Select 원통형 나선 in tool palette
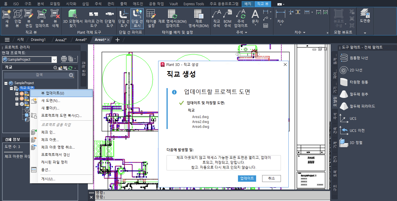This screenshot has height=201, width=397. [354, 58]
